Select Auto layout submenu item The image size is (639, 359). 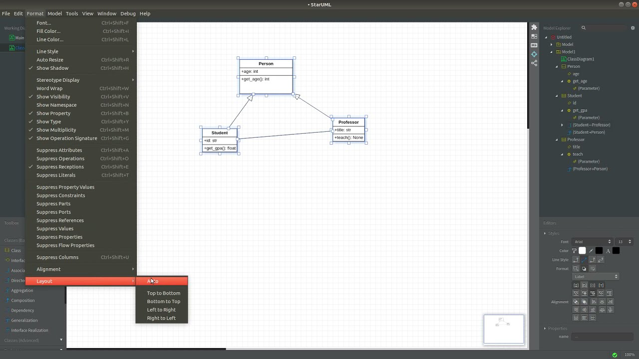tap(162, 281)
